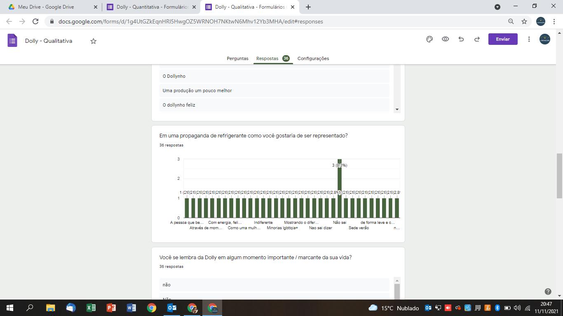Open the Configurações tab
Viewport: 563px width, 316px height.
(313, 58)
